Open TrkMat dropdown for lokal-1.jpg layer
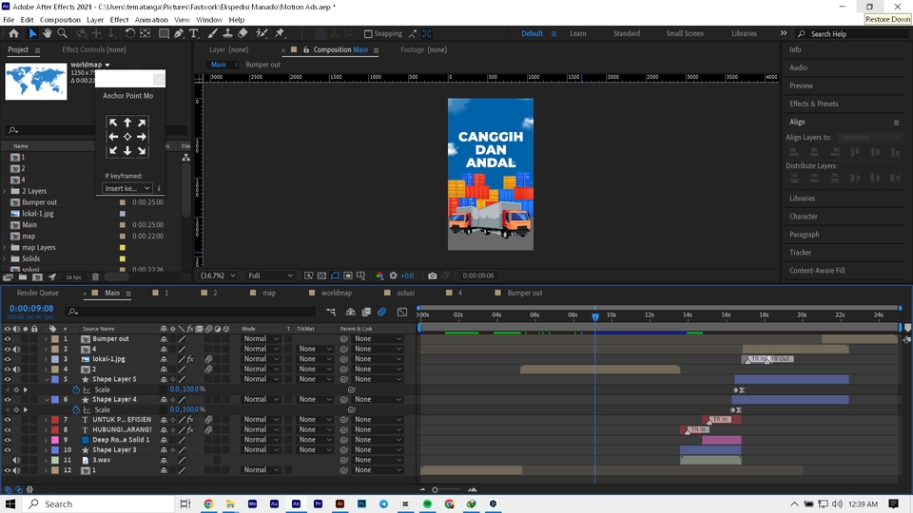This screenshot has width=913, height=513. [315, 359]
